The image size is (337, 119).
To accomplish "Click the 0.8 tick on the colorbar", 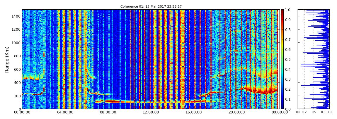I will (x=288, y=30).
